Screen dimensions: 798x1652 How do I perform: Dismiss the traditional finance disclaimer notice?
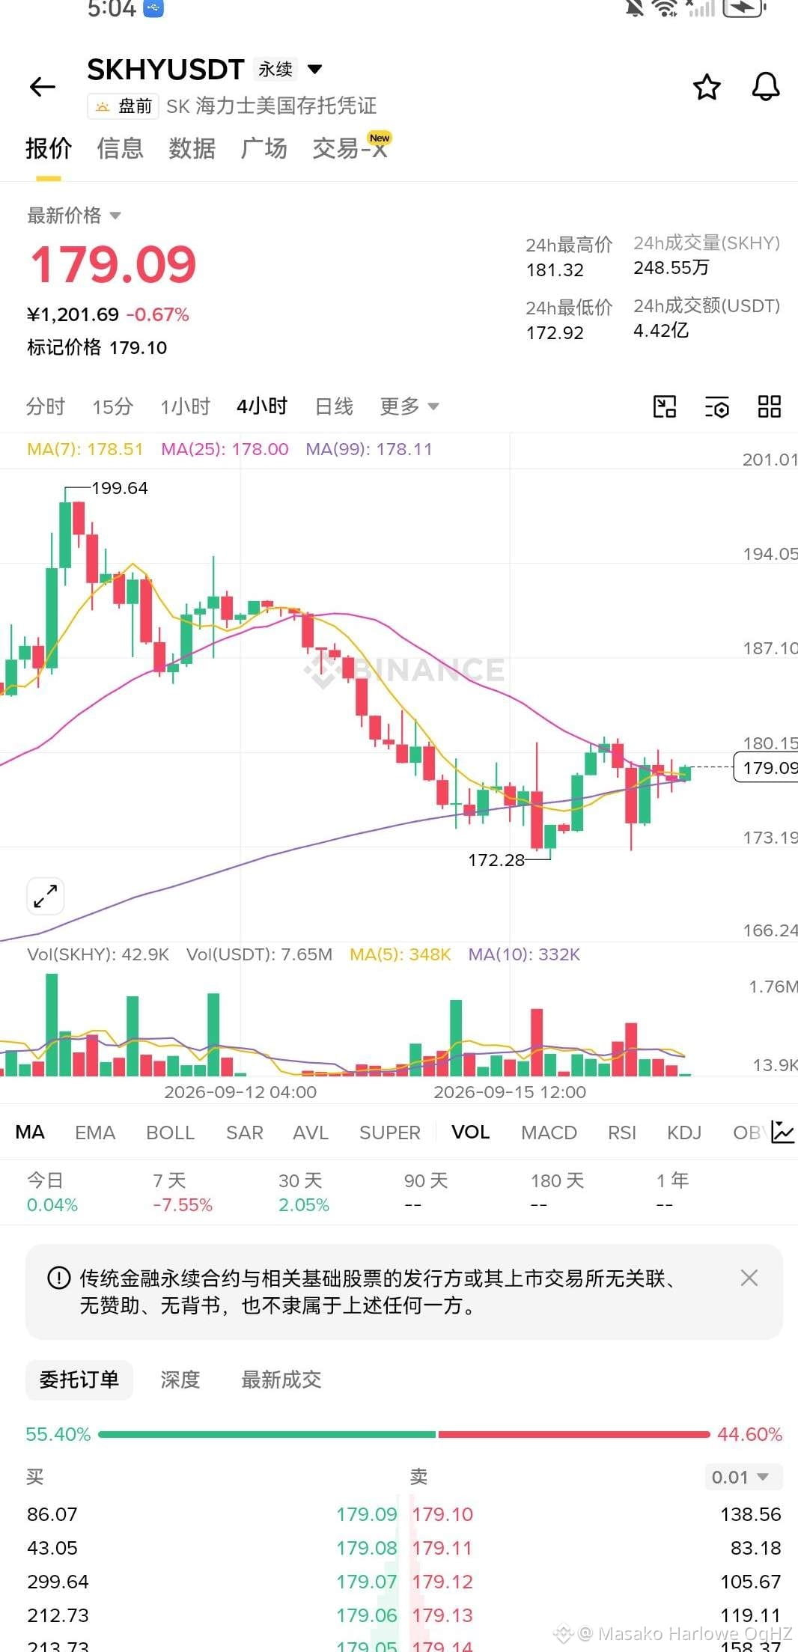pyautogui.click(x=749, y=1278)
